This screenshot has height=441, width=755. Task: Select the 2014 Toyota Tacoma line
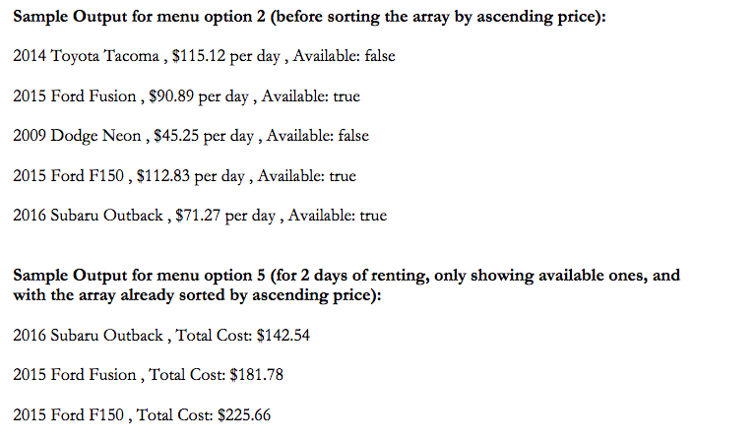coord(204,56)
